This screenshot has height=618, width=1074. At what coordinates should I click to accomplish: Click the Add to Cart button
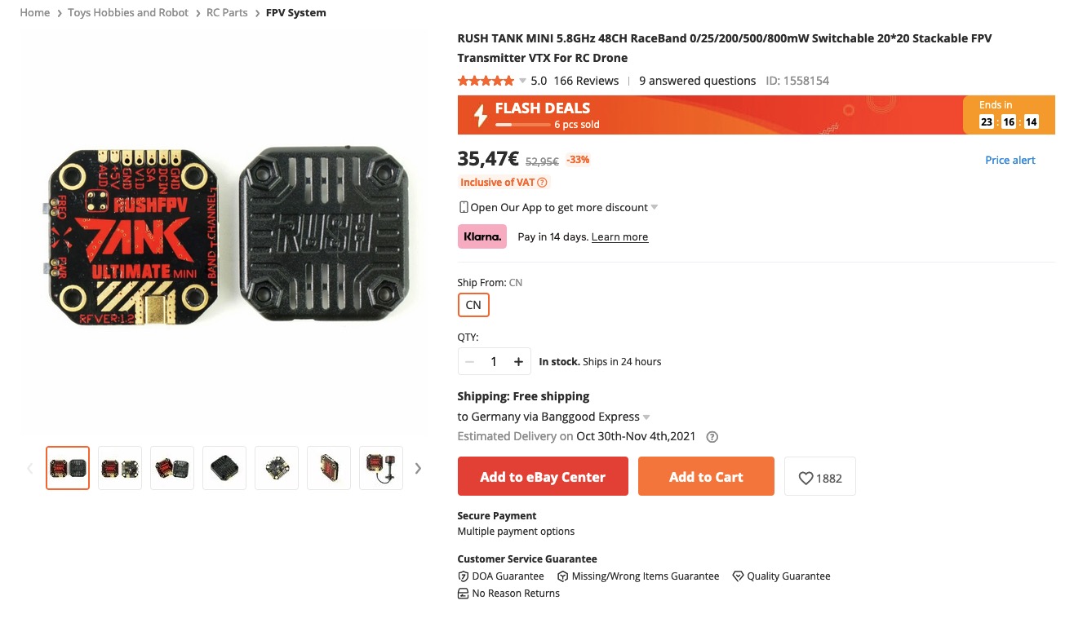pyautogui.click(x=706, y=478)
